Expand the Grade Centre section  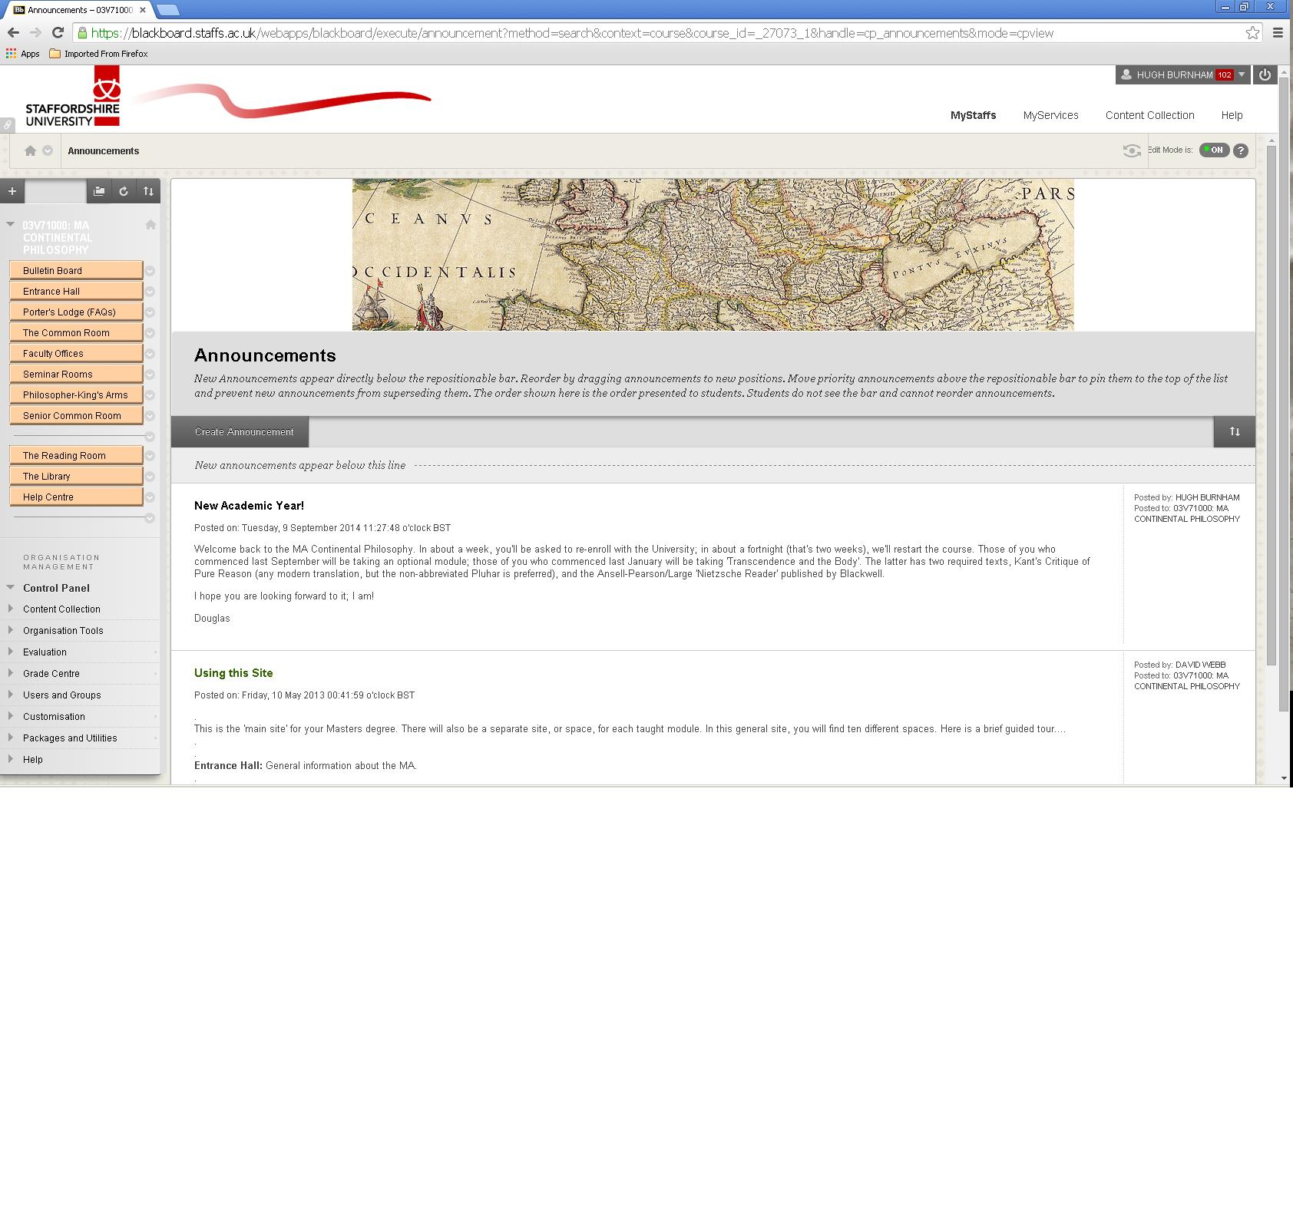click(x=11, y=673)
